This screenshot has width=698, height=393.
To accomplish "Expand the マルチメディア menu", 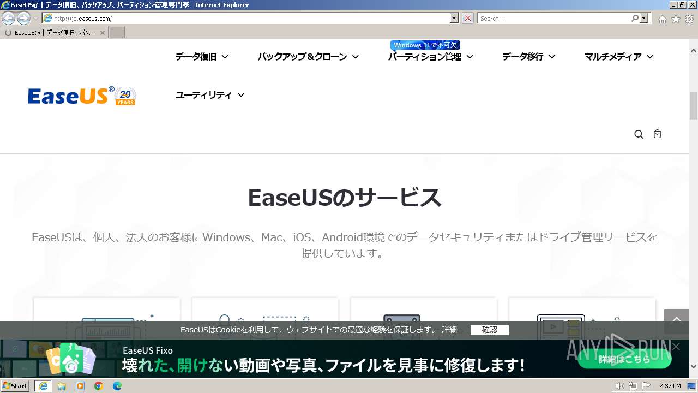I will tap(619, 57).
